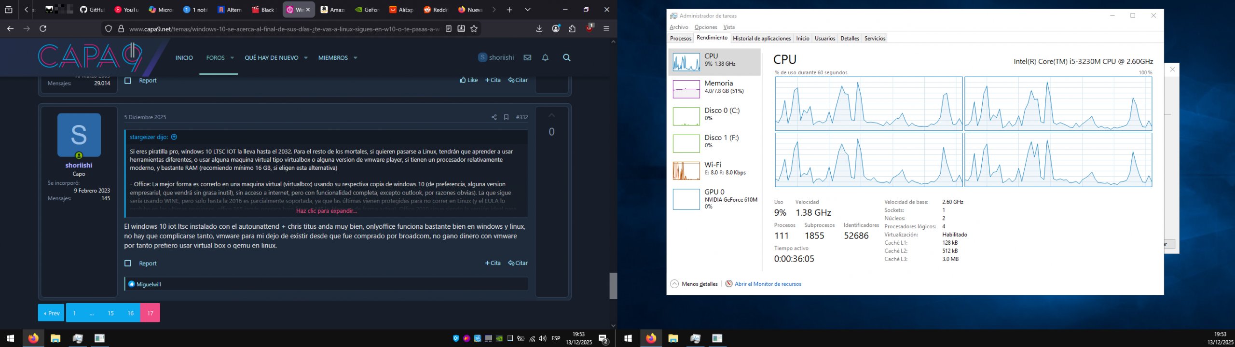This screenshot has height=347, width=1235.
Task: Collapse Task Manager with Menos detalles
Action: click(694, 284)
